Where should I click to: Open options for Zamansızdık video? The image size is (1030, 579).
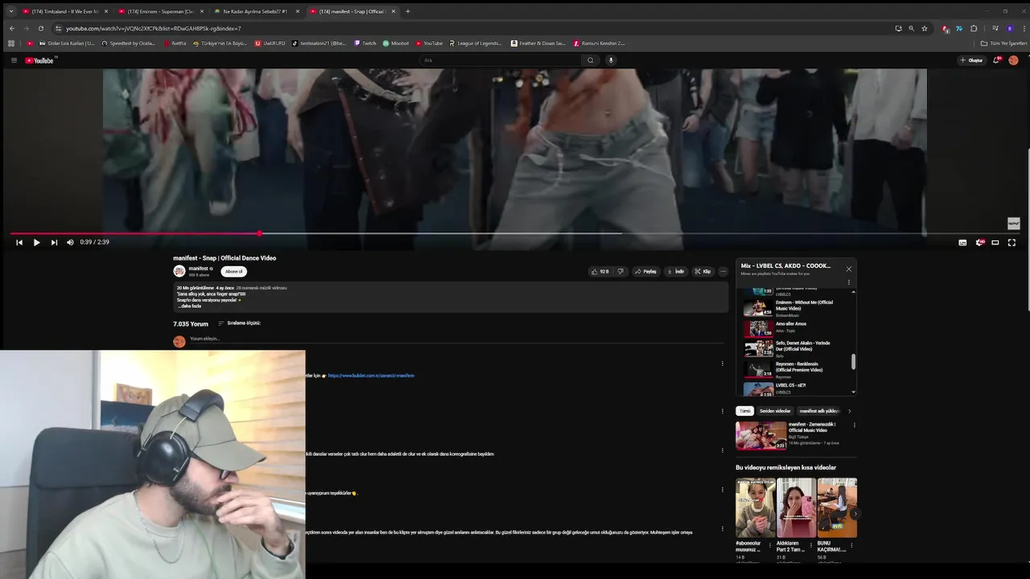(x=854, y=425)
